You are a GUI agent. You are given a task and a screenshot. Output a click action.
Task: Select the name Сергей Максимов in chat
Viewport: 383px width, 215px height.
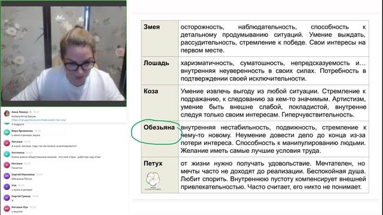23,174
